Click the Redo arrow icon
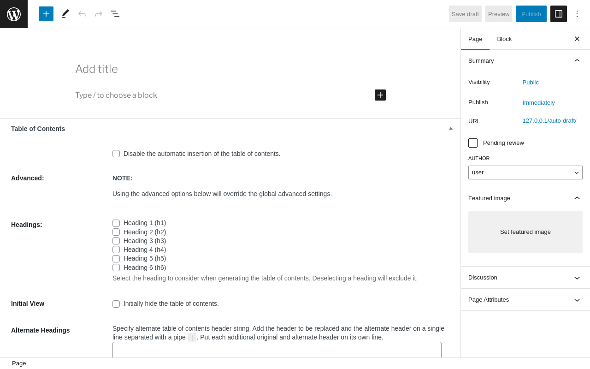Screen dimensions: 590x369 [99, 14]
